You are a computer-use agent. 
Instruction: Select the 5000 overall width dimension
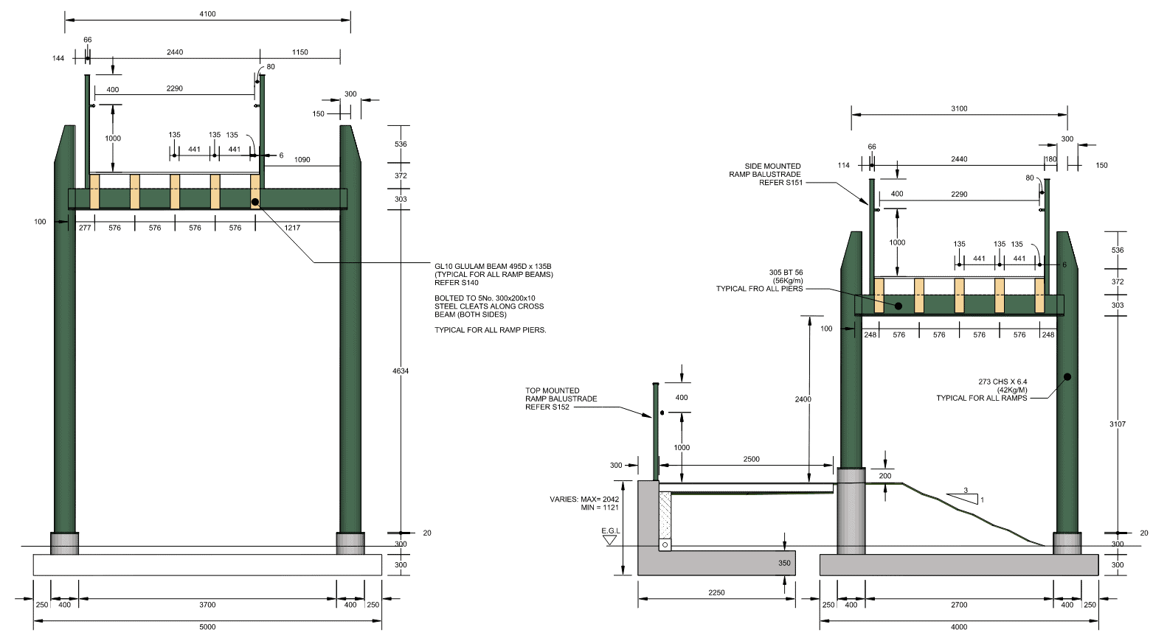click(207, 627)
